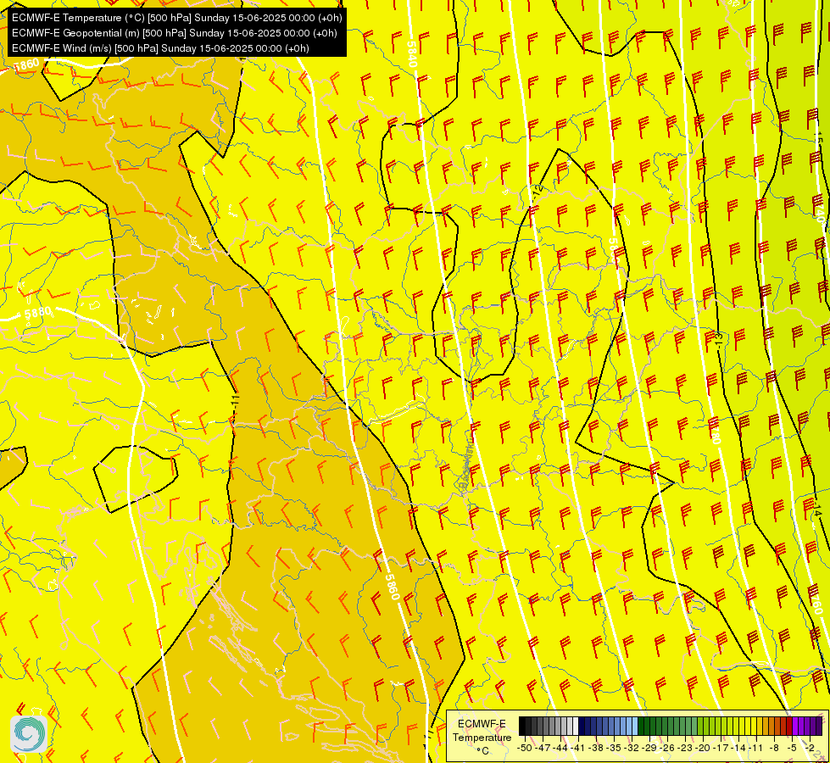The width and height of the screenshot is (830, 763).
Task: Click the -23 value in the legend
Action: (685, 748)
